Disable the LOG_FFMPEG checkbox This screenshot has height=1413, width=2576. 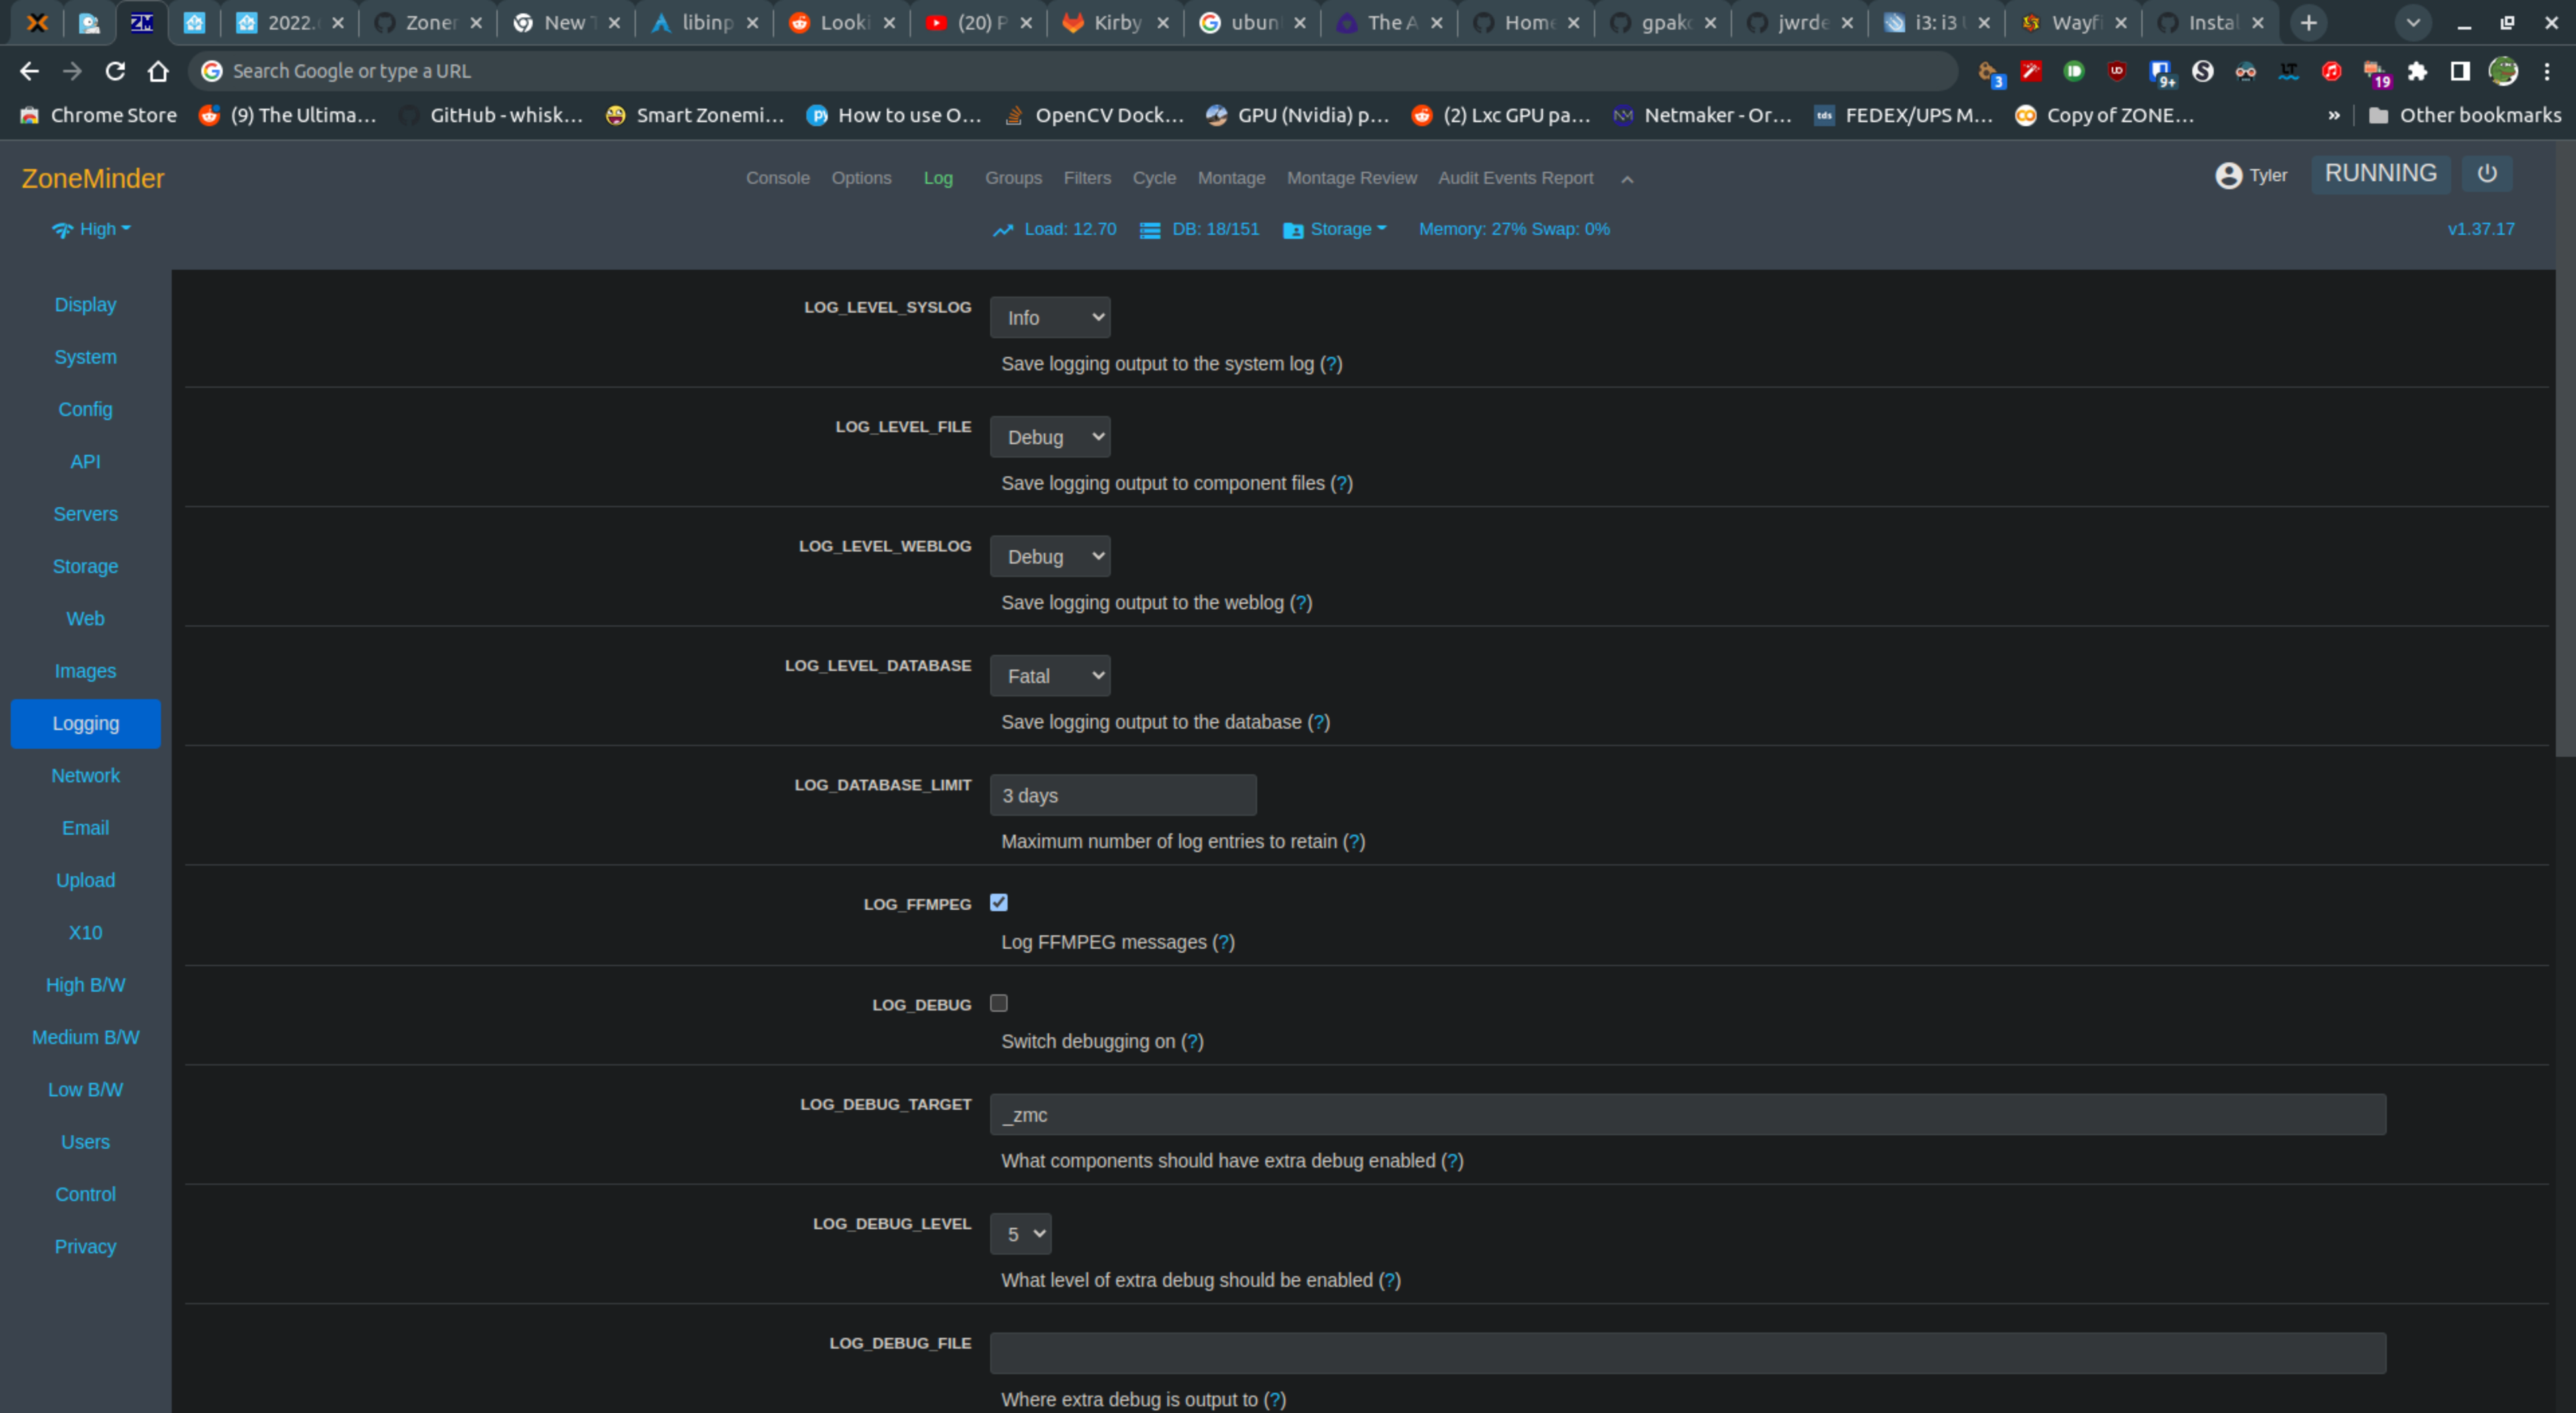[998, 902]
